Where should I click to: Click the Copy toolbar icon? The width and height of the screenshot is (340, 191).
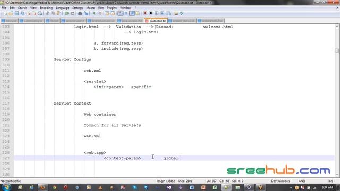[53, 13]
